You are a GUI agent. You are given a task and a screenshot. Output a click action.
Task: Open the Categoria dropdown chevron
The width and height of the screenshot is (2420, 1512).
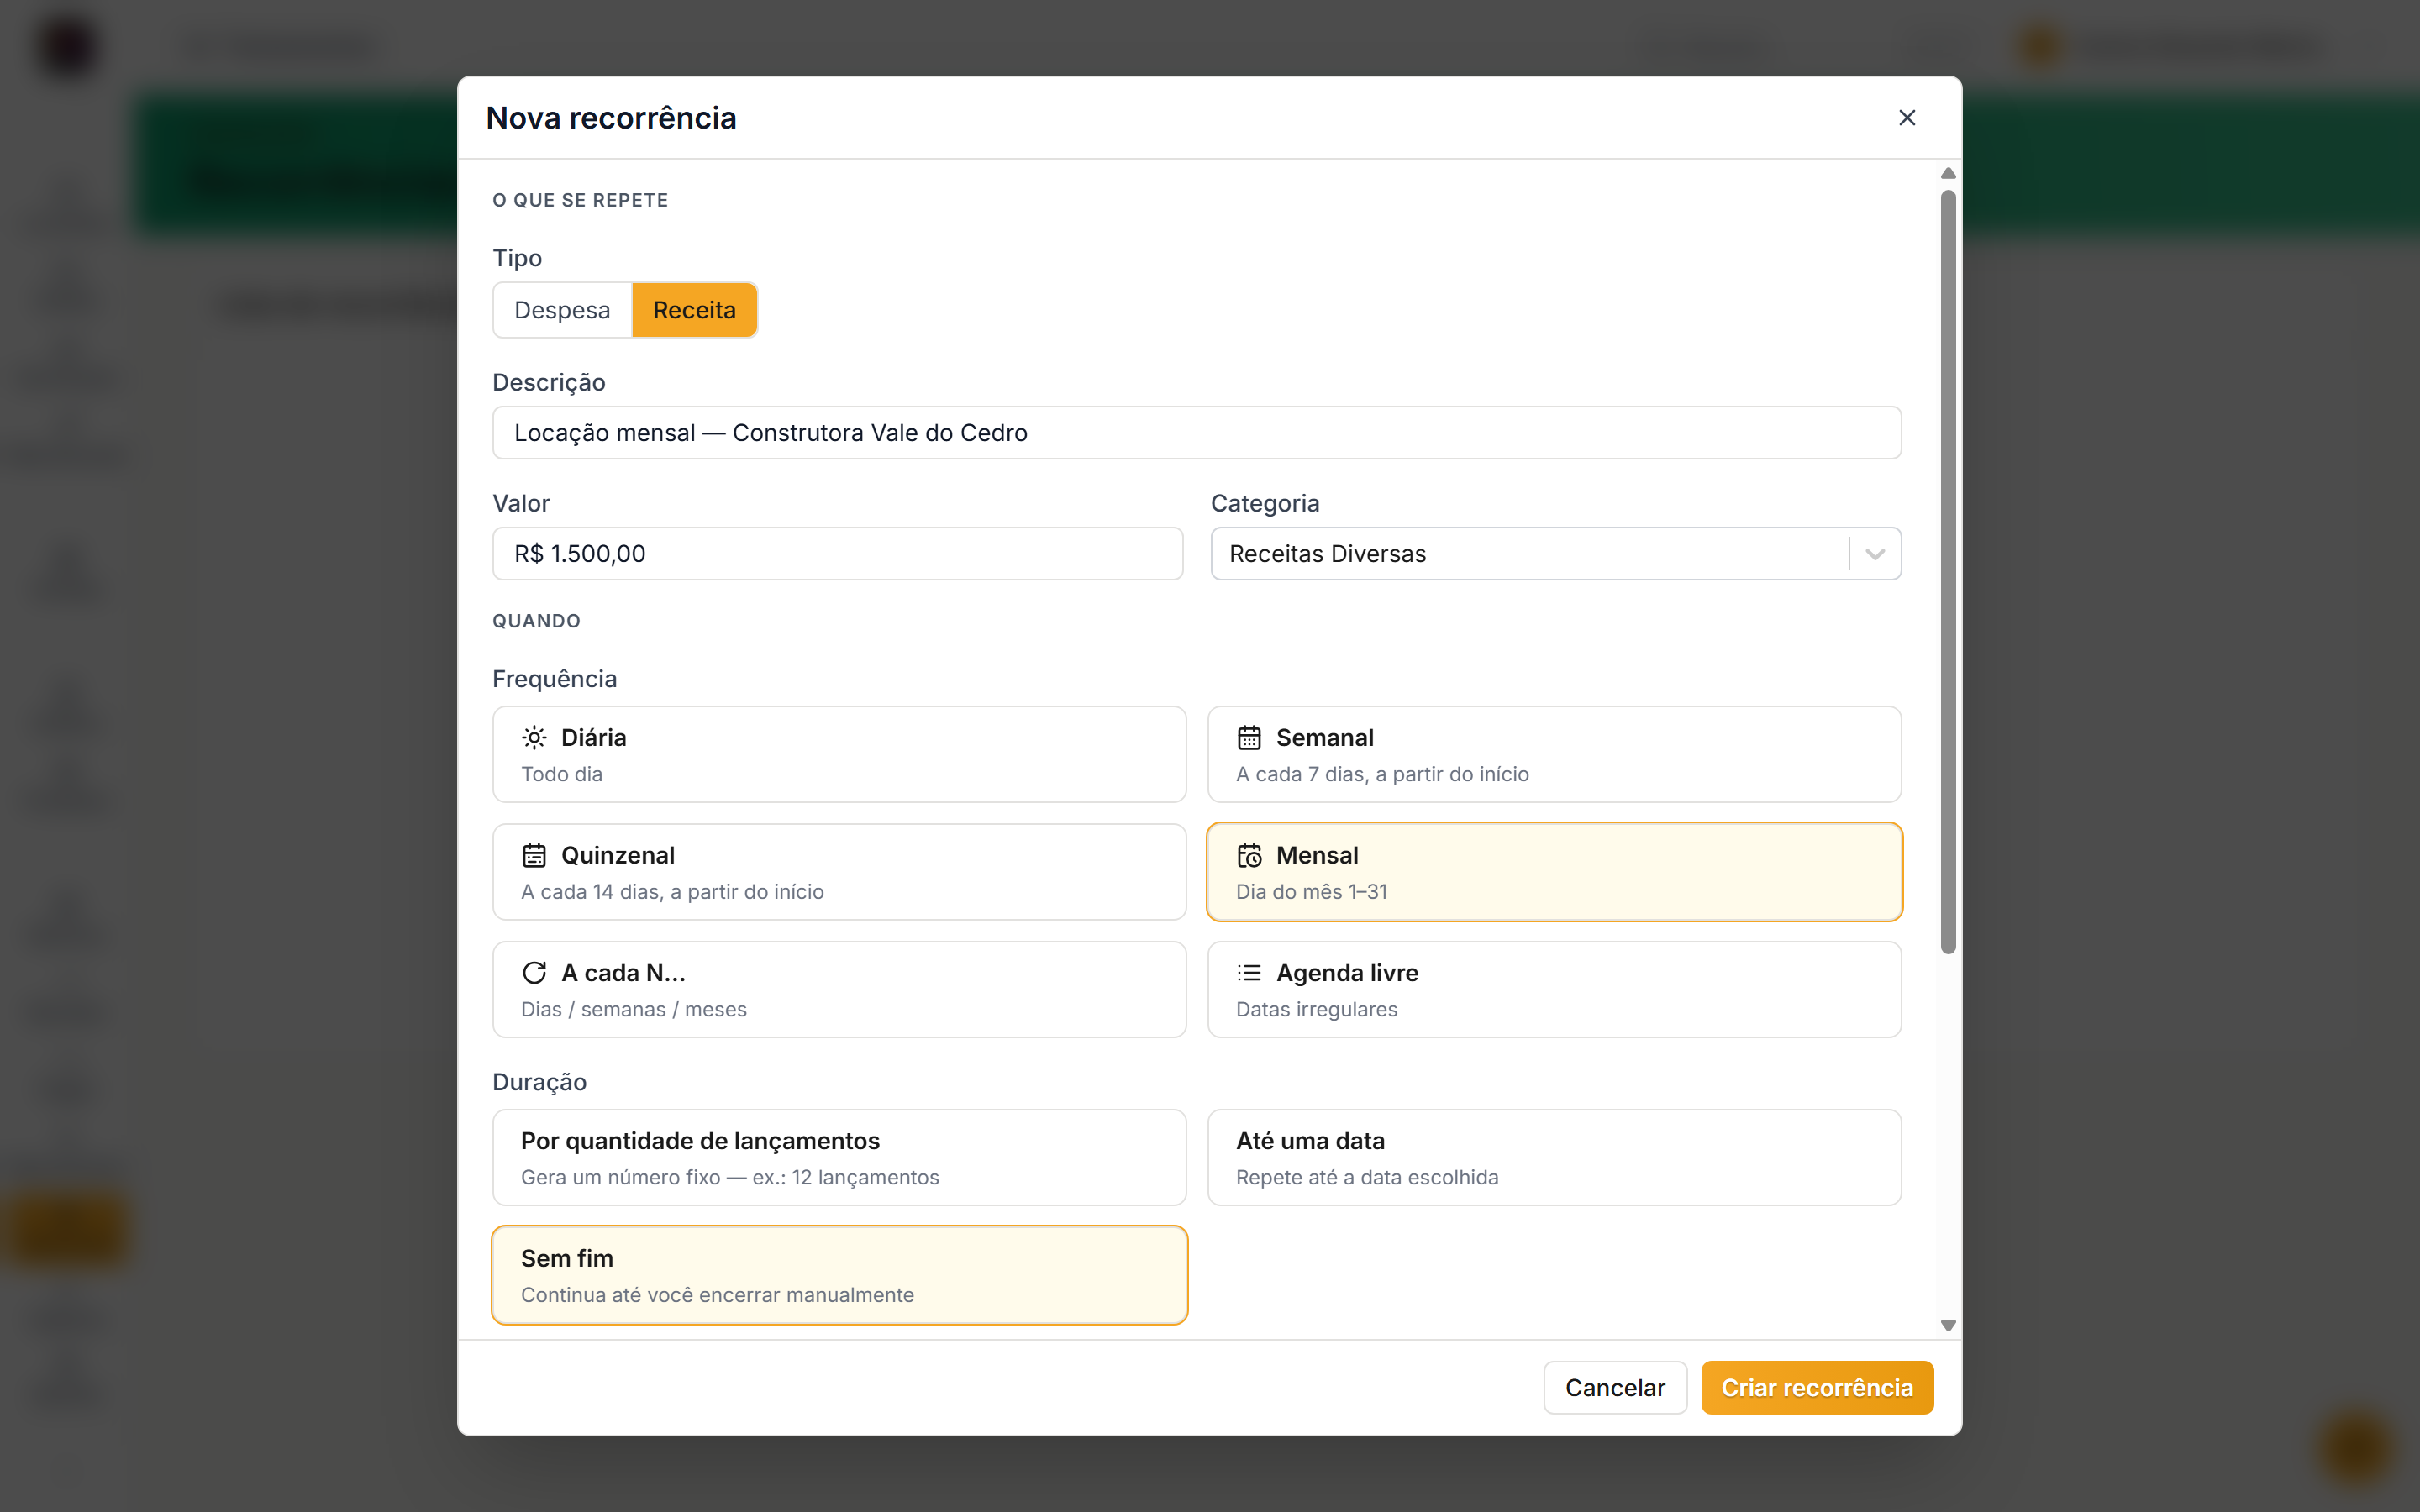[1875, 554]
